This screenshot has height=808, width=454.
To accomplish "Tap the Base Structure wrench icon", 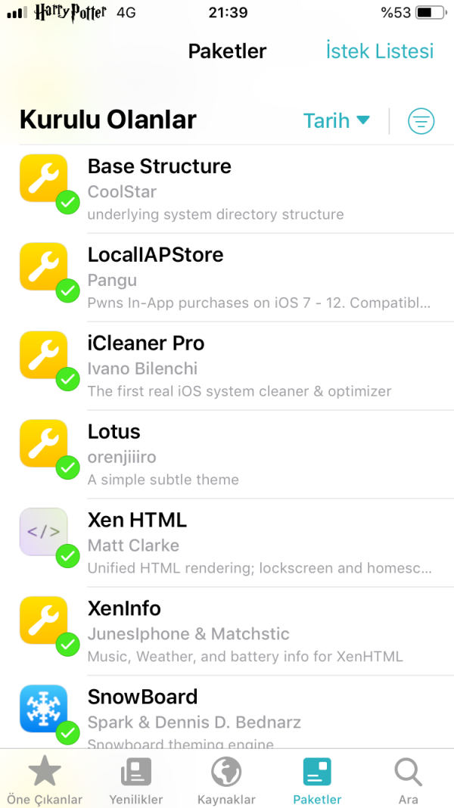I will (x=43, y=178).
